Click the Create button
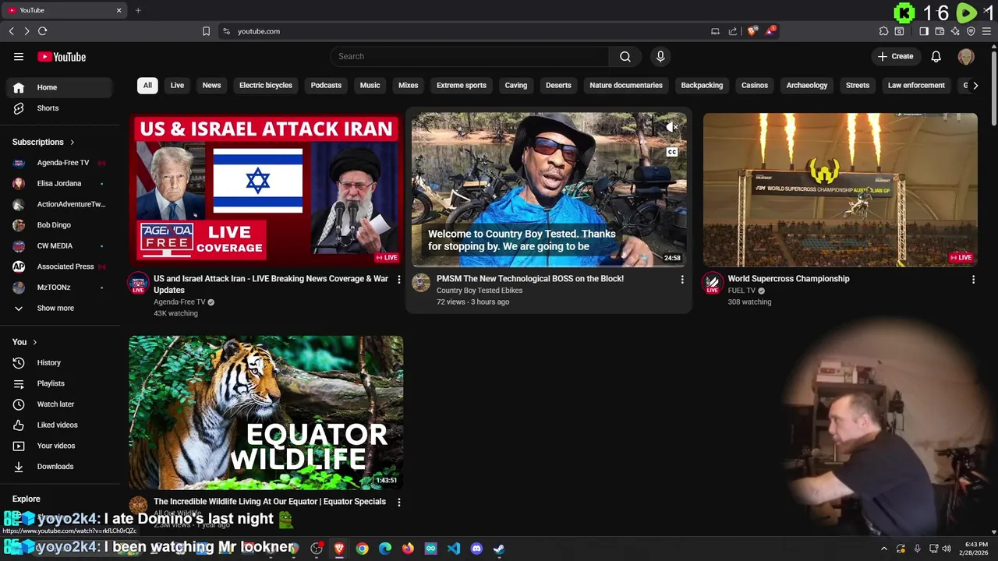The image size is (998, 561). point(895,56)
